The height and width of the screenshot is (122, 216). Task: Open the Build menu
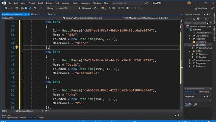(40, 3)
